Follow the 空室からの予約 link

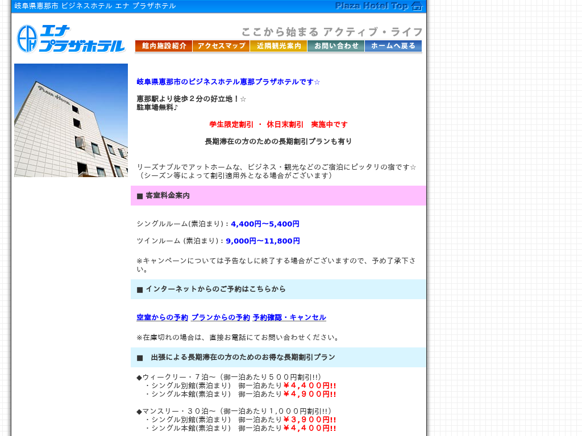(162, 317)
